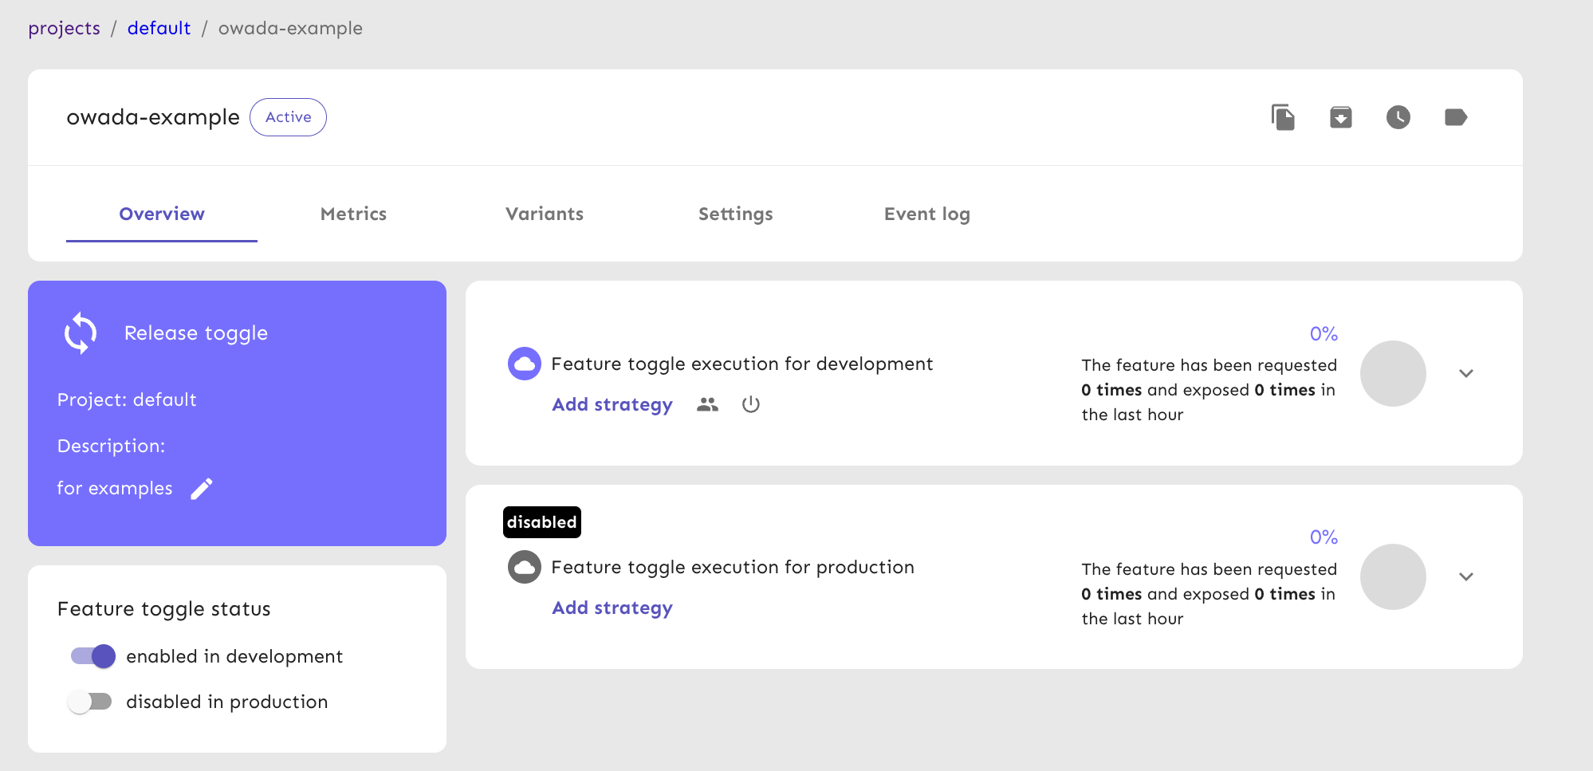The image size is (1593, 771).
Task: Edit description using the pencil icon
Action: coord(202,489)
